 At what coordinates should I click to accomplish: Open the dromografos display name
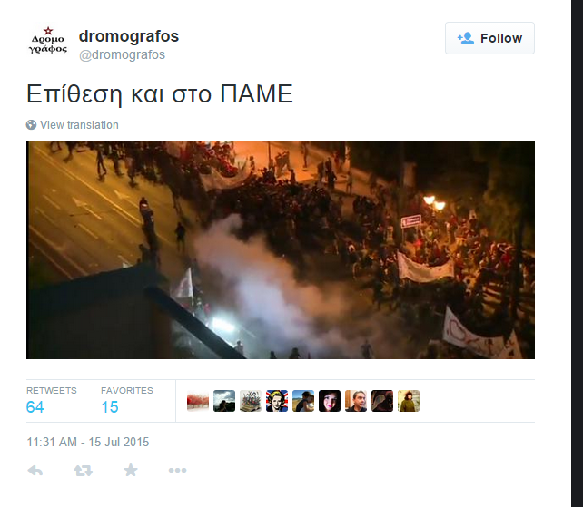(x=129, y=36)
